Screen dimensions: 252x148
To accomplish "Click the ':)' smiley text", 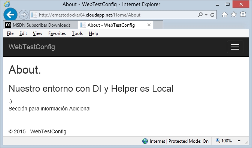I will tap(10, 101).
